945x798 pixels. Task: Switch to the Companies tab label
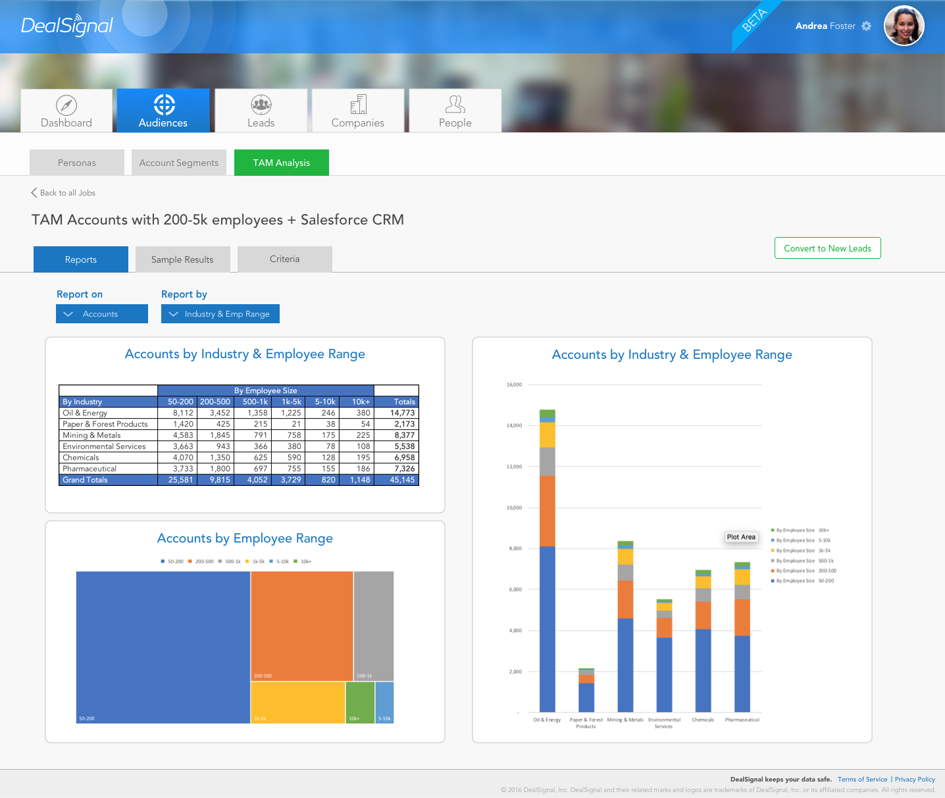coord(358,123)
